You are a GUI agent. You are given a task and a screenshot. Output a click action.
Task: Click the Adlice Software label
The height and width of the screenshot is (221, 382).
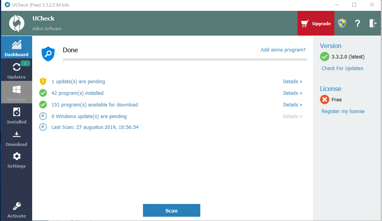click(x=47, y=29)
